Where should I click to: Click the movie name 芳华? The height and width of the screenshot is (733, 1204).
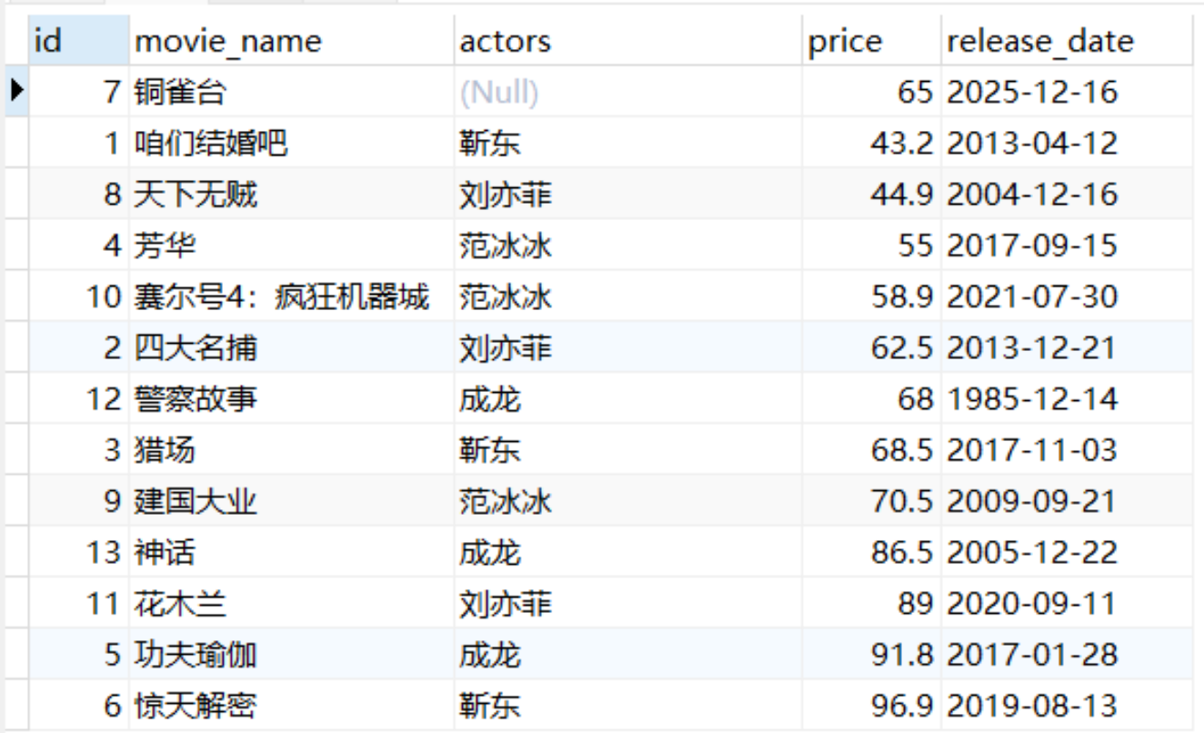pos(165,245)
